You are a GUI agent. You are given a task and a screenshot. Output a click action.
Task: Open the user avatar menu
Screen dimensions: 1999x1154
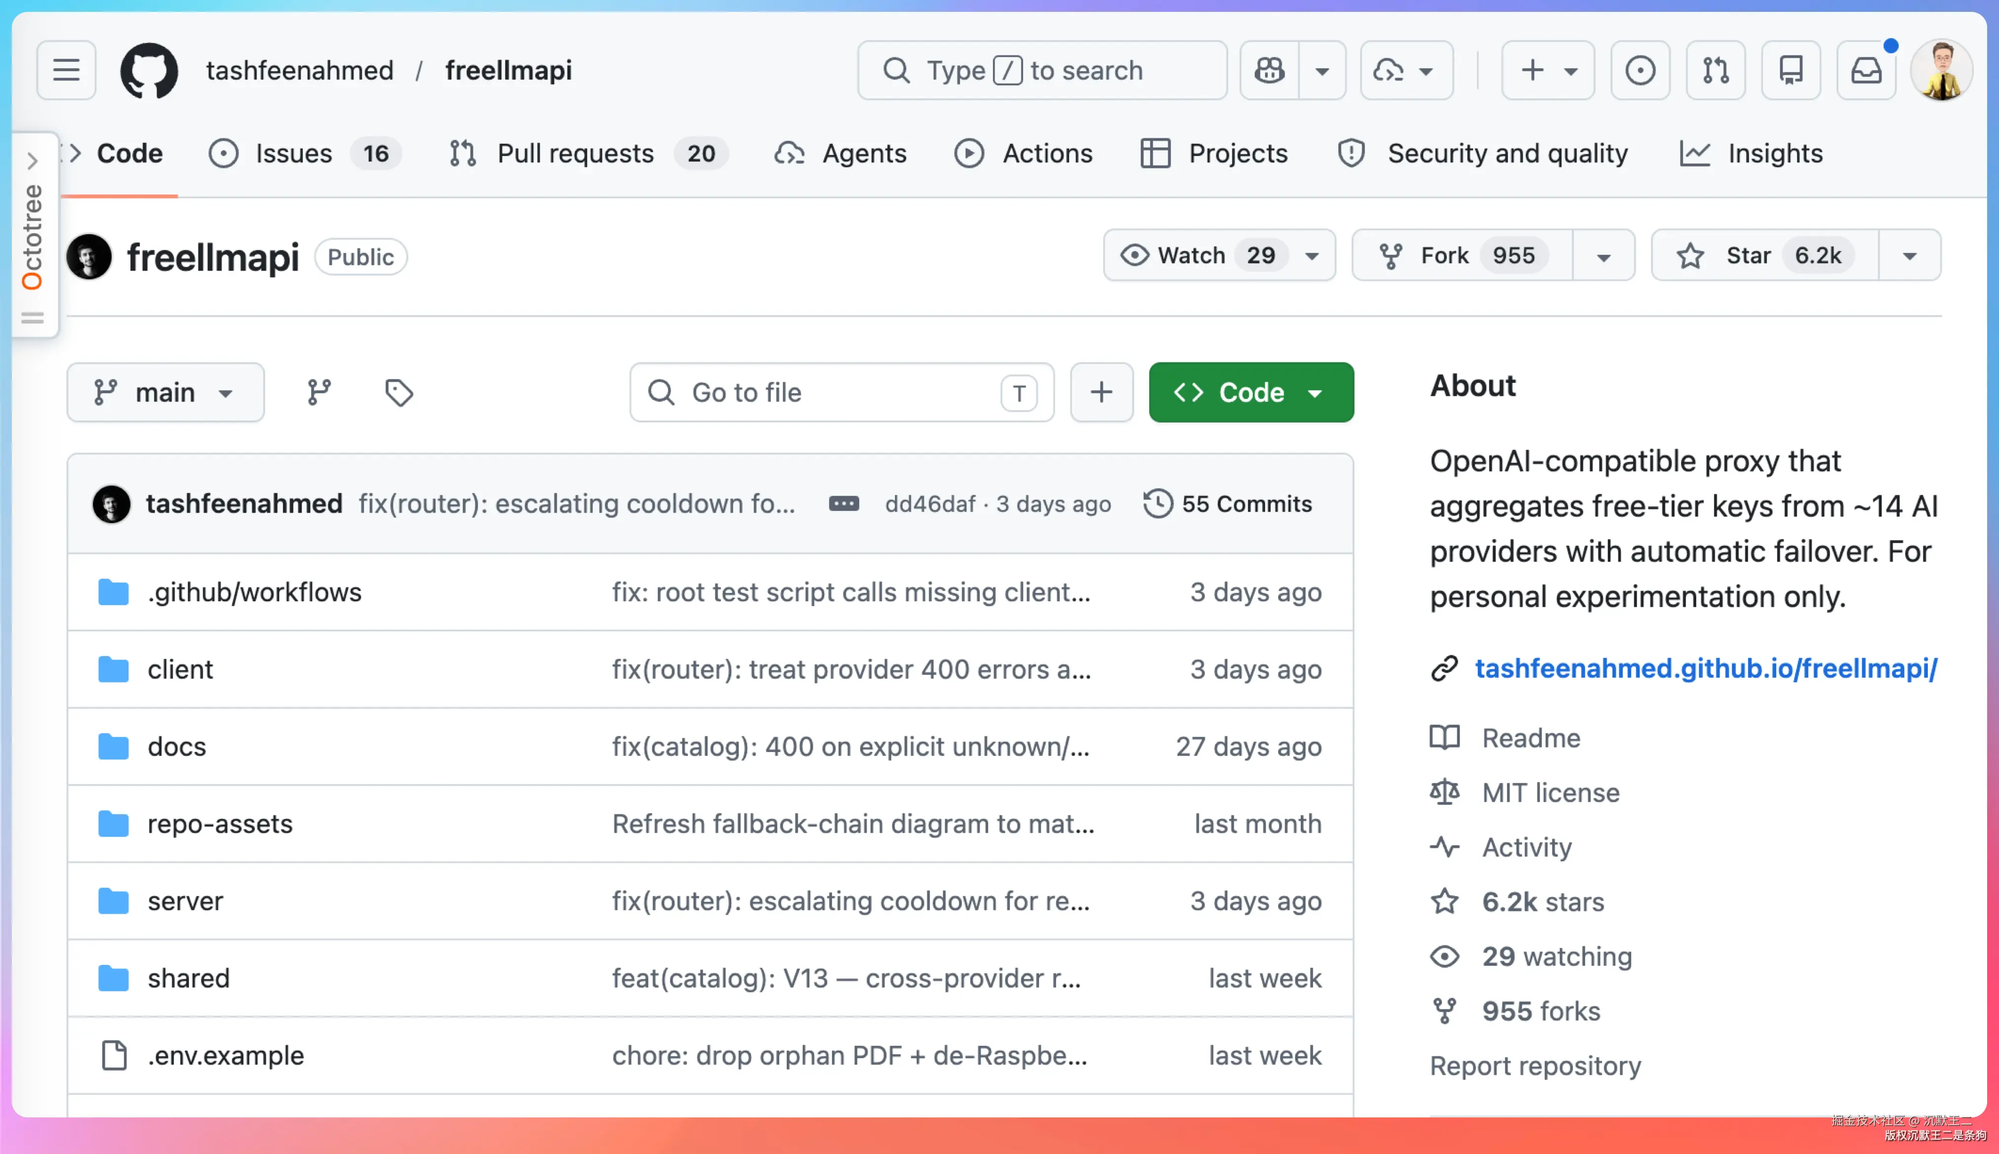[1941, 71]
